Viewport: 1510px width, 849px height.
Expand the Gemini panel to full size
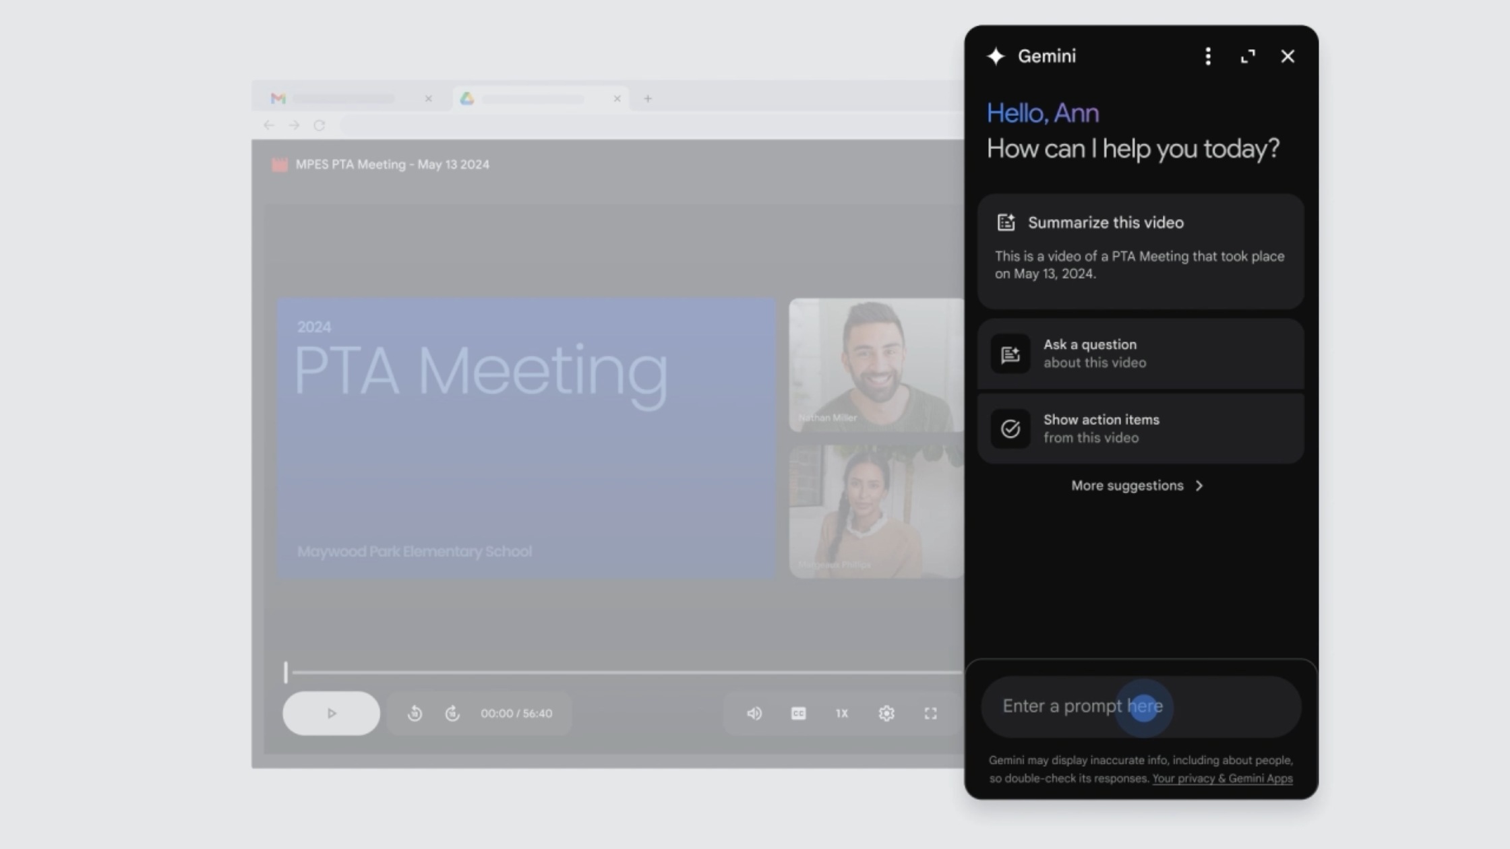pyautogui.click(x=1248, y=57)
